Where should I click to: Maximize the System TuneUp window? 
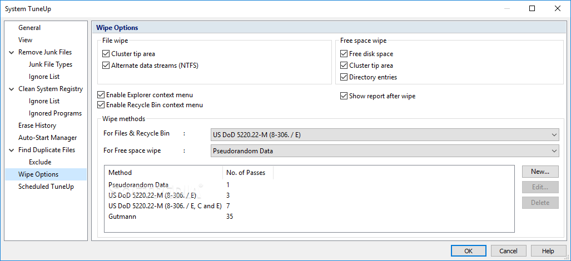(x=532, y=9)
